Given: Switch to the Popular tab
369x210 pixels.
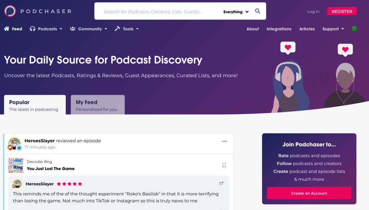Looking at the screenshot, I should 35,105.
